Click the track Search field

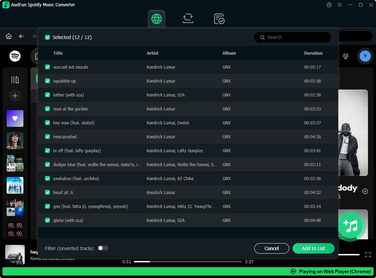tap(296, 37)
